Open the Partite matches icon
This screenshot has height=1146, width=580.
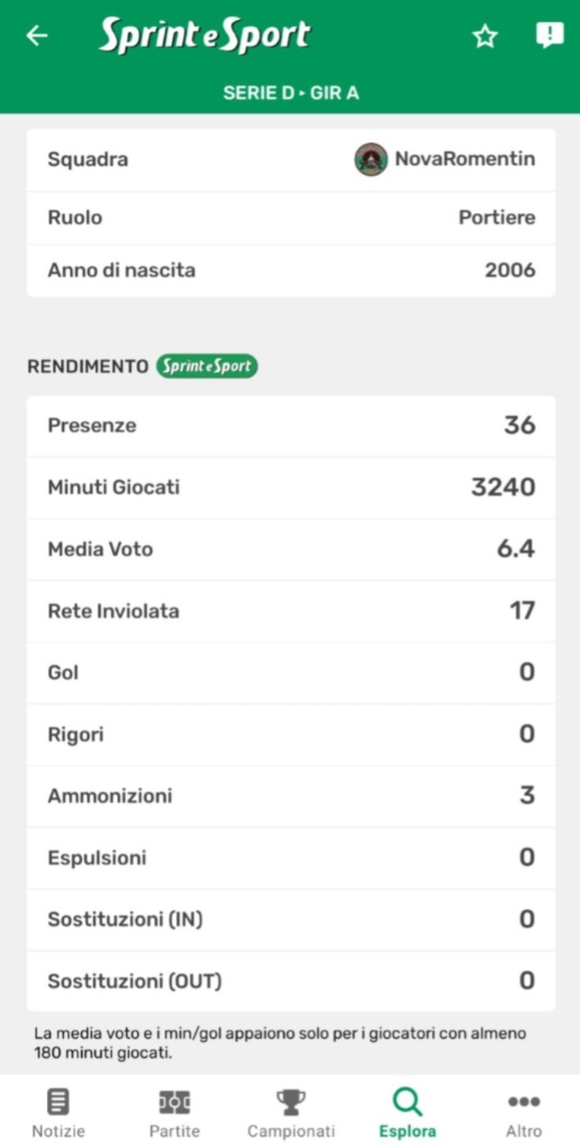coord(174,1101)
